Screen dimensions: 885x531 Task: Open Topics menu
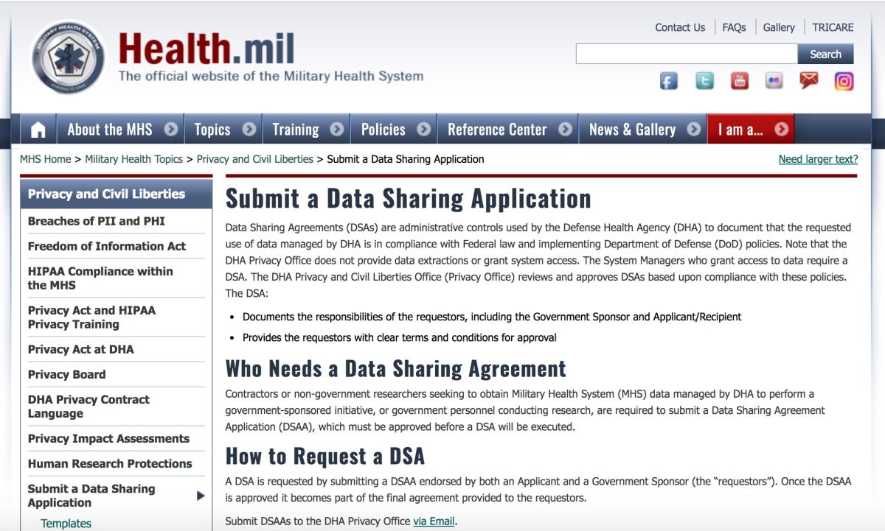(x=212, y=130)
